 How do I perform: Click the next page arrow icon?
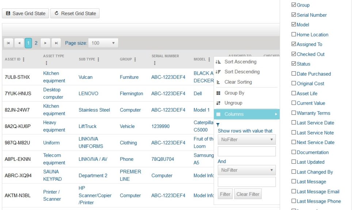click(45, 43)
